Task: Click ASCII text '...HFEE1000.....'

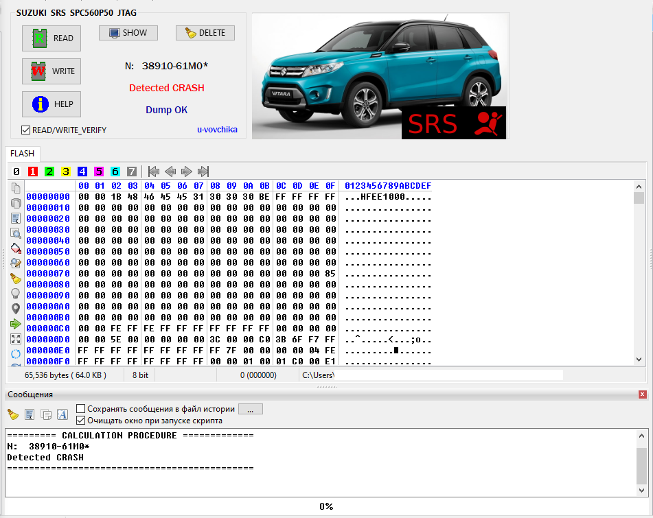Action: (x=388, y=197)
